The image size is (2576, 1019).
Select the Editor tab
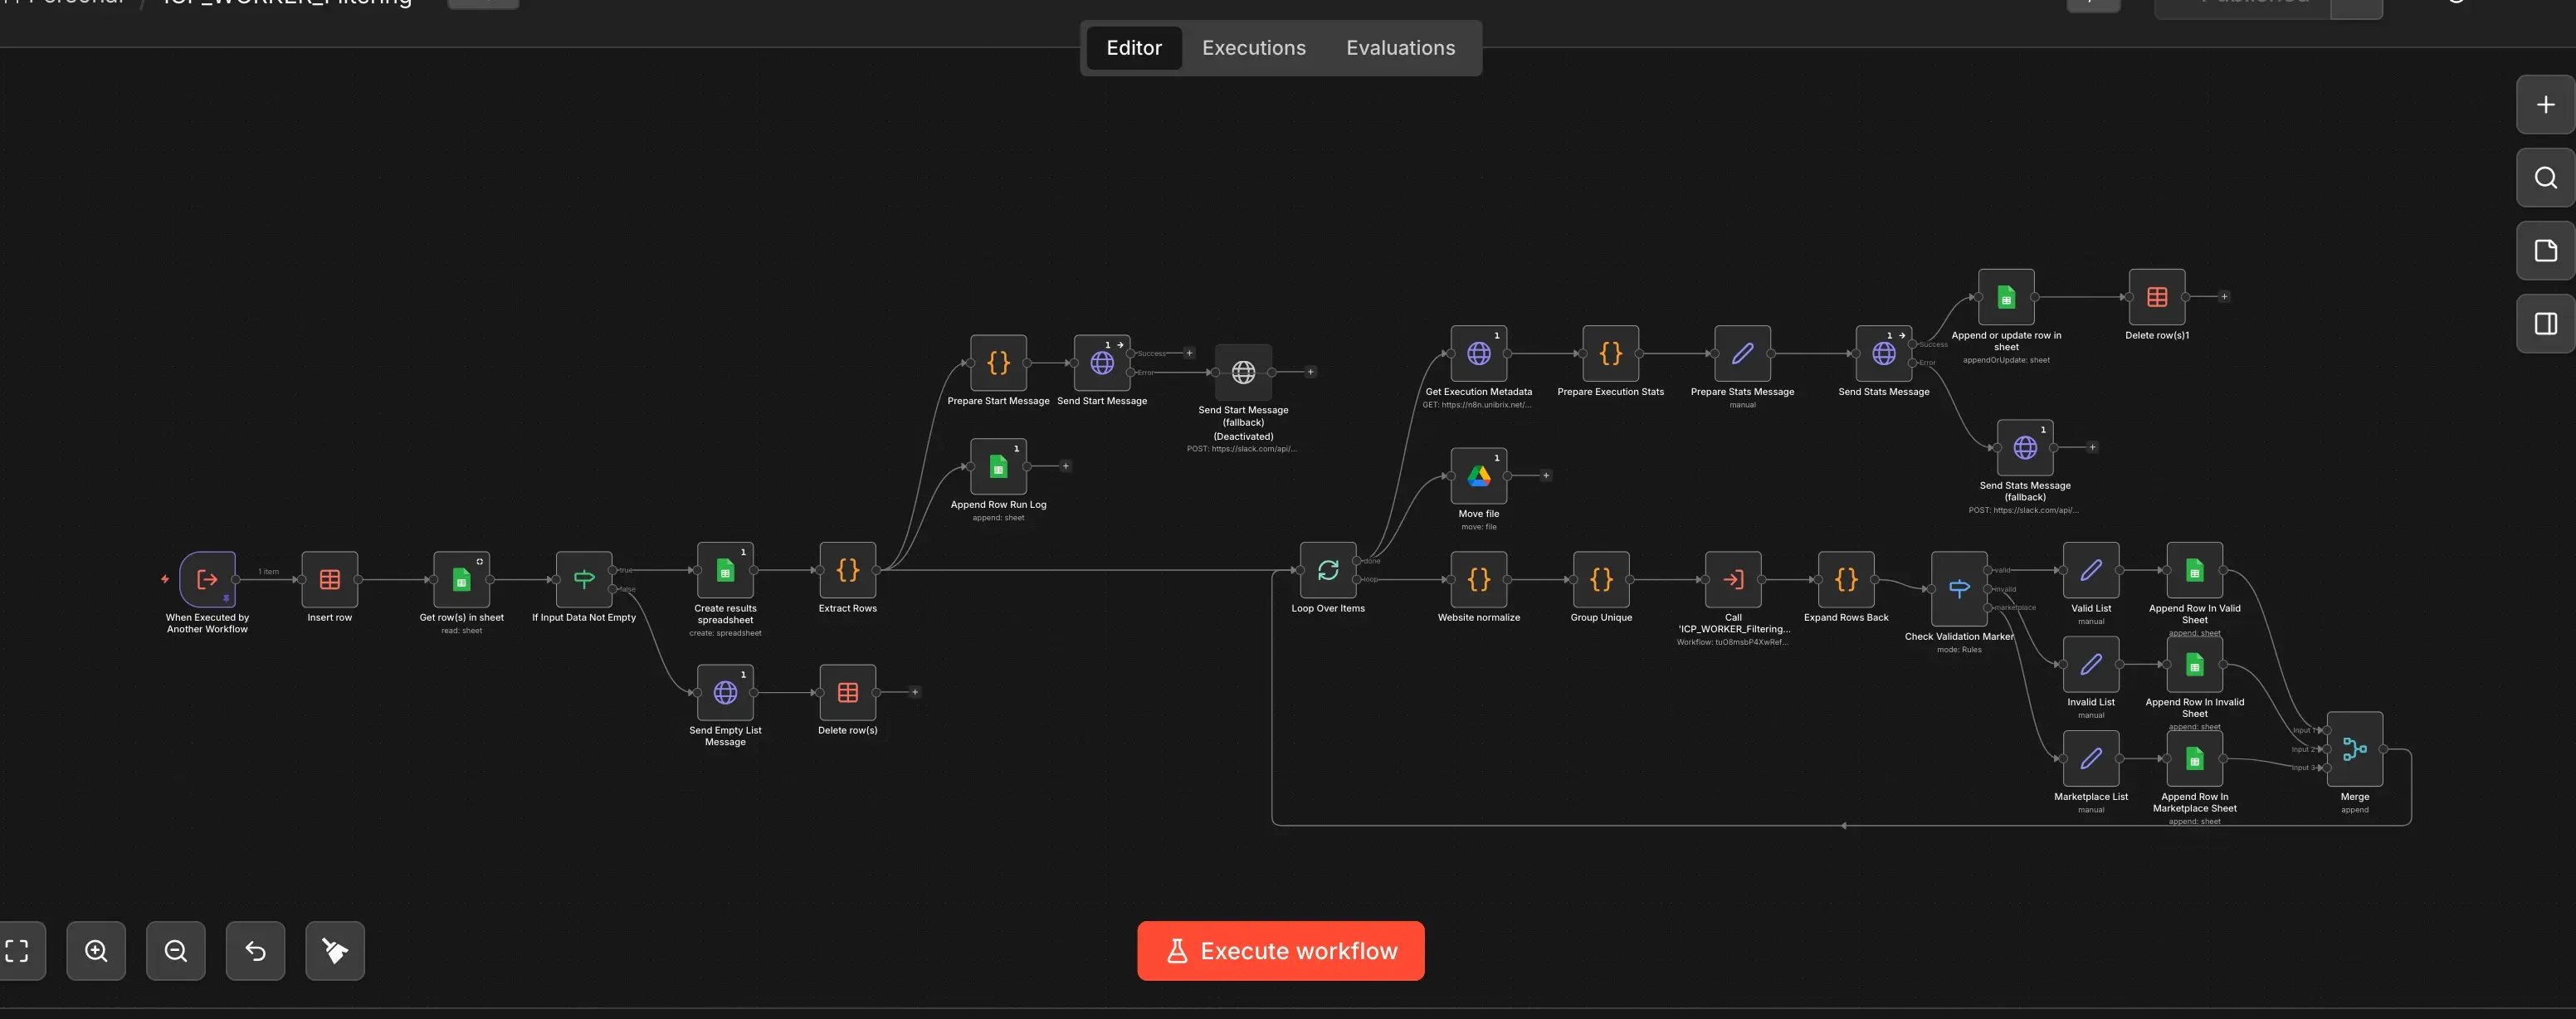click(1134, 48)
